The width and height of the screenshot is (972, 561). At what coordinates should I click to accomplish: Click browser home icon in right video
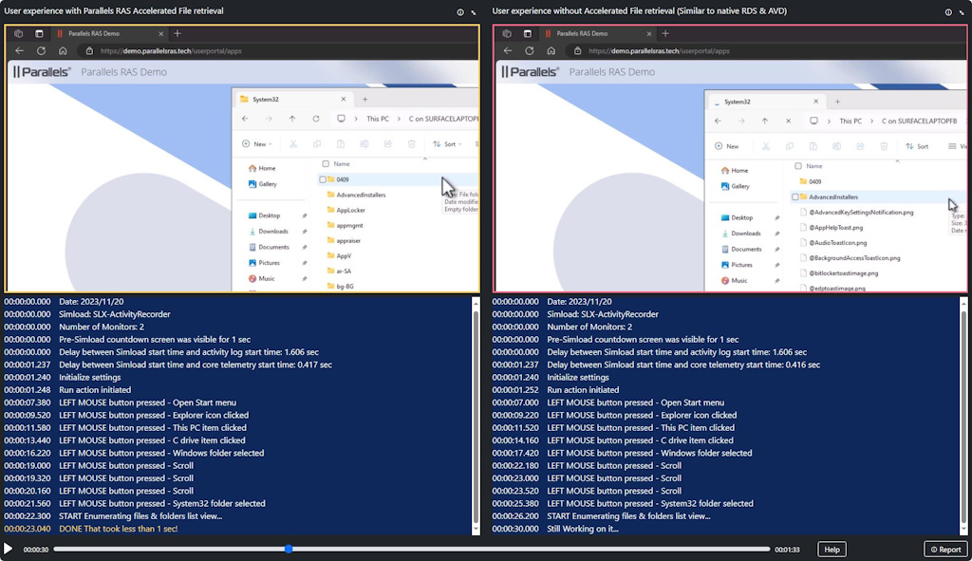(x=551, y=50)
